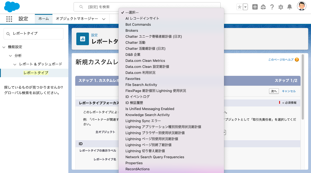This screenshot has height=173, width=311.
Task: Open the notifications bell
Action: [290, 7]
